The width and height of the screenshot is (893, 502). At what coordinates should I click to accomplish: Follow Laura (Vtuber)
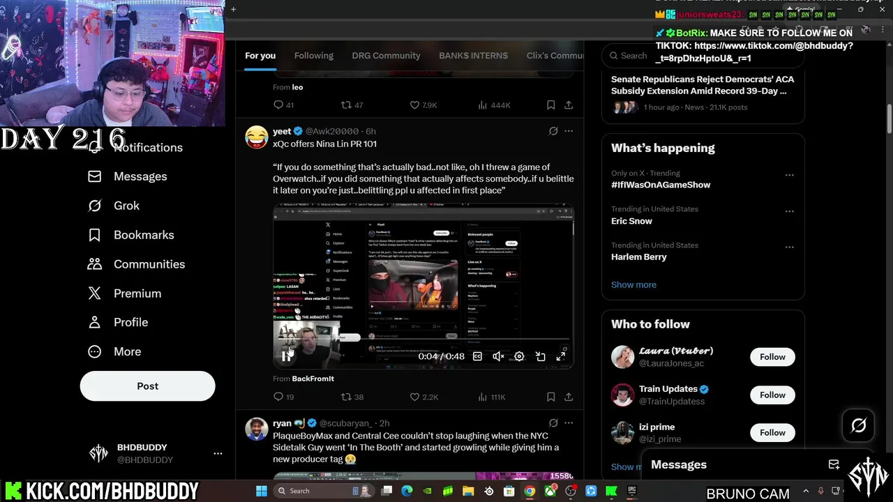(772, 357)
